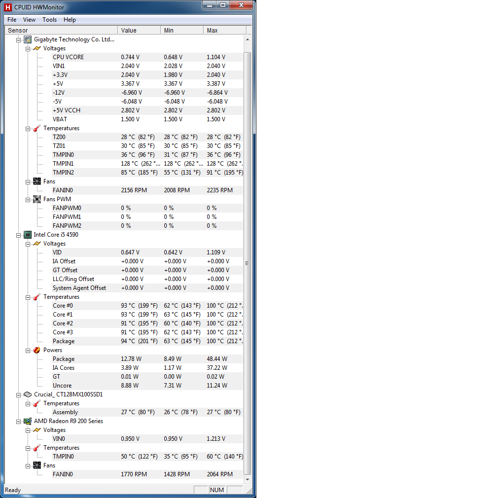
Task: Open the File menu
Action: pyautogui.click(x=12, y=20)
